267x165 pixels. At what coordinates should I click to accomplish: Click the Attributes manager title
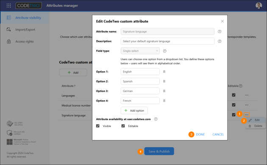(62, 5)
